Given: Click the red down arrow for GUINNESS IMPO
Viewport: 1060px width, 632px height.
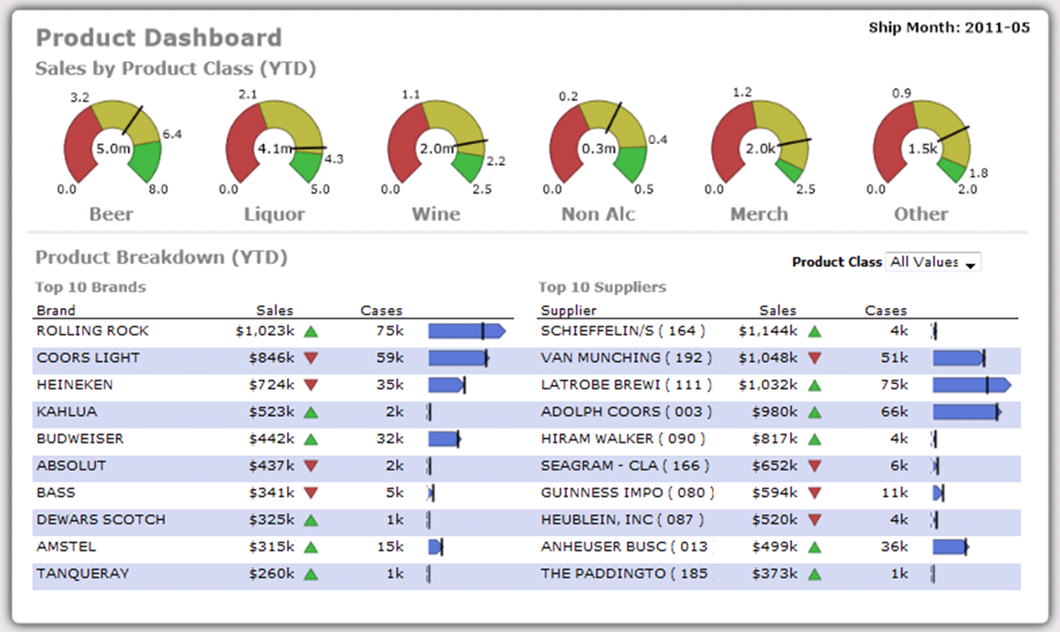Looking at the screenshot, I should pos(815,493).
